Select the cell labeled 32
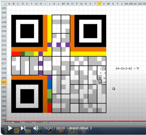146x135 pixels. click(104, 78)
